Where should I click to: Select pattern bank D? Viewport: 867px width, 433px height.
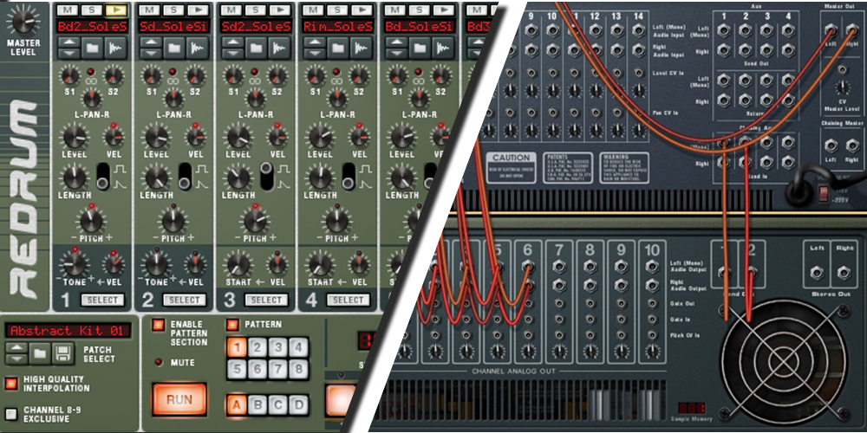(x=298, y=404)
